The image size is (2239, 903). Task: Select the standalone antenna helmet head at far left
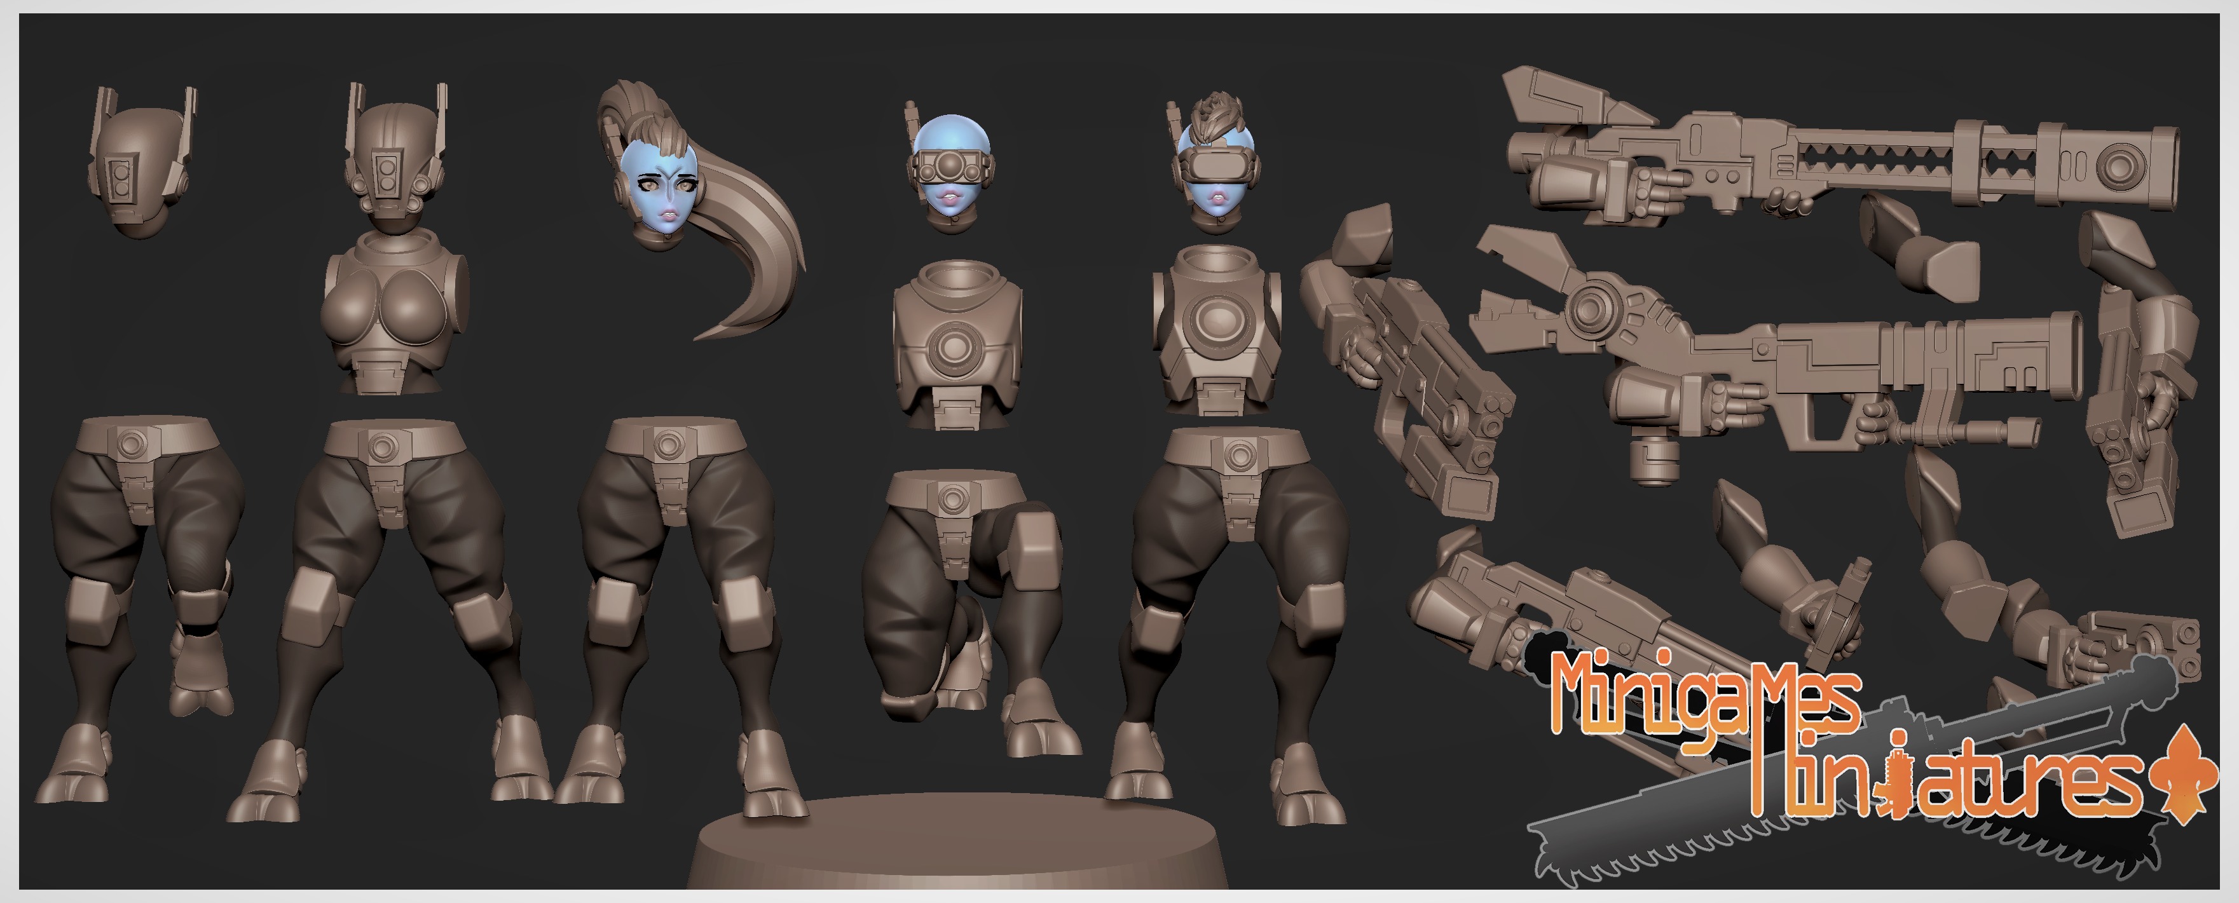pos(145,163)
